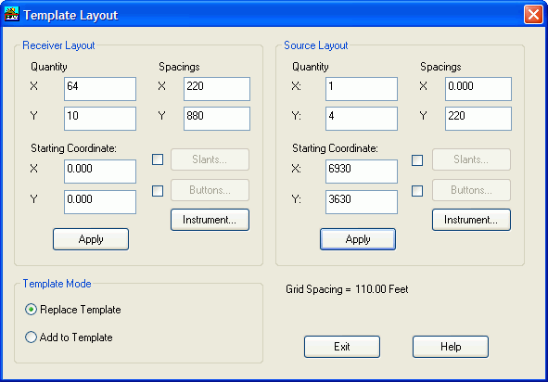Image resolution: width=548 pixels, height=382 pixels.
Task: Tick the Source Layout Buttons checkbox
Action: 417,191
